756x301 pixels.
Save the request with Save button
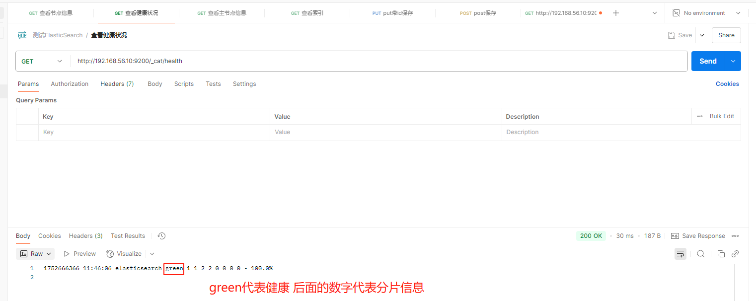680,35
